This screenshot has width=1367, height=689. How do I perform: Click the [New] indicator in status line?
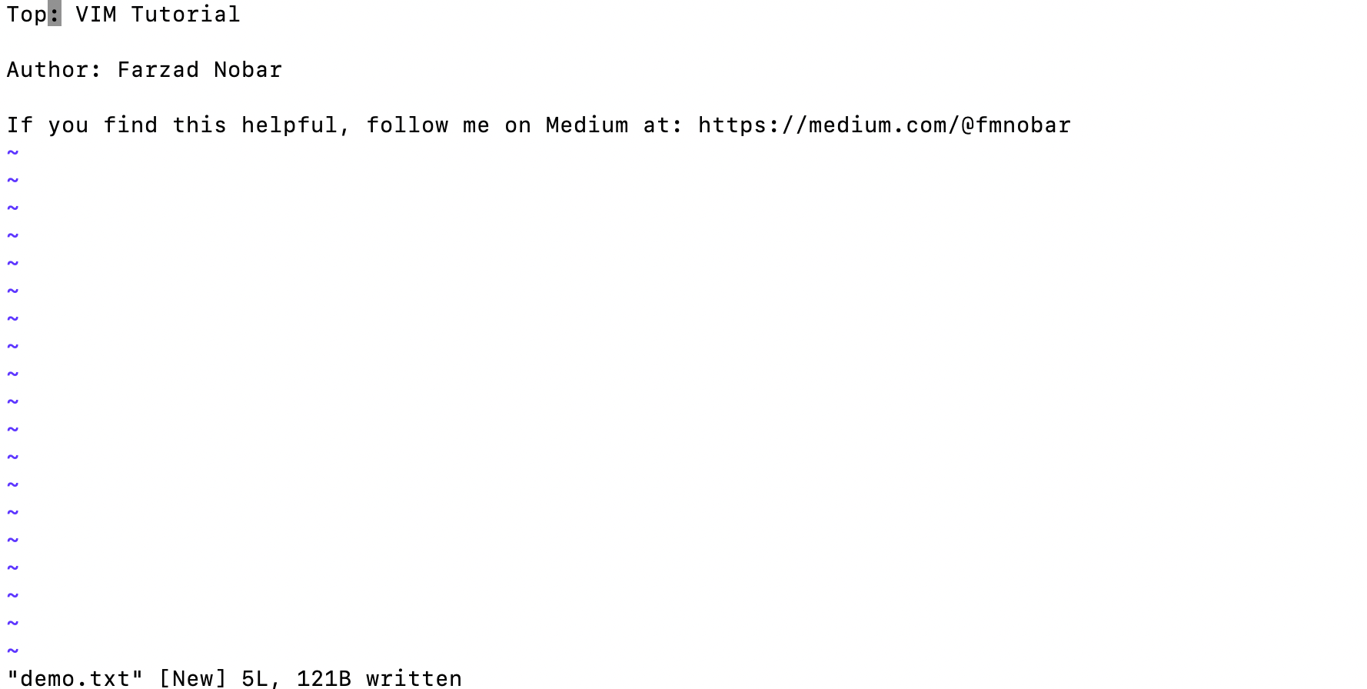[x=192, y=678]
